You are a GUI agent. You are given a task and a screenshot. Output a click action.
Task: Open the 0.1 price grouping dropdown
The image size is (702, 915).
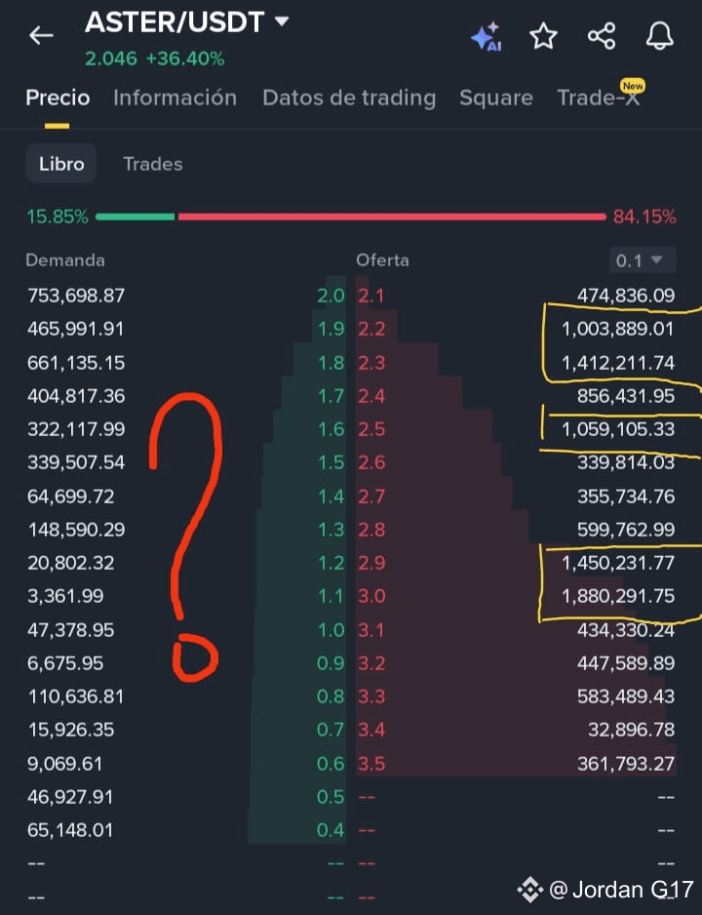coord(643,260)
